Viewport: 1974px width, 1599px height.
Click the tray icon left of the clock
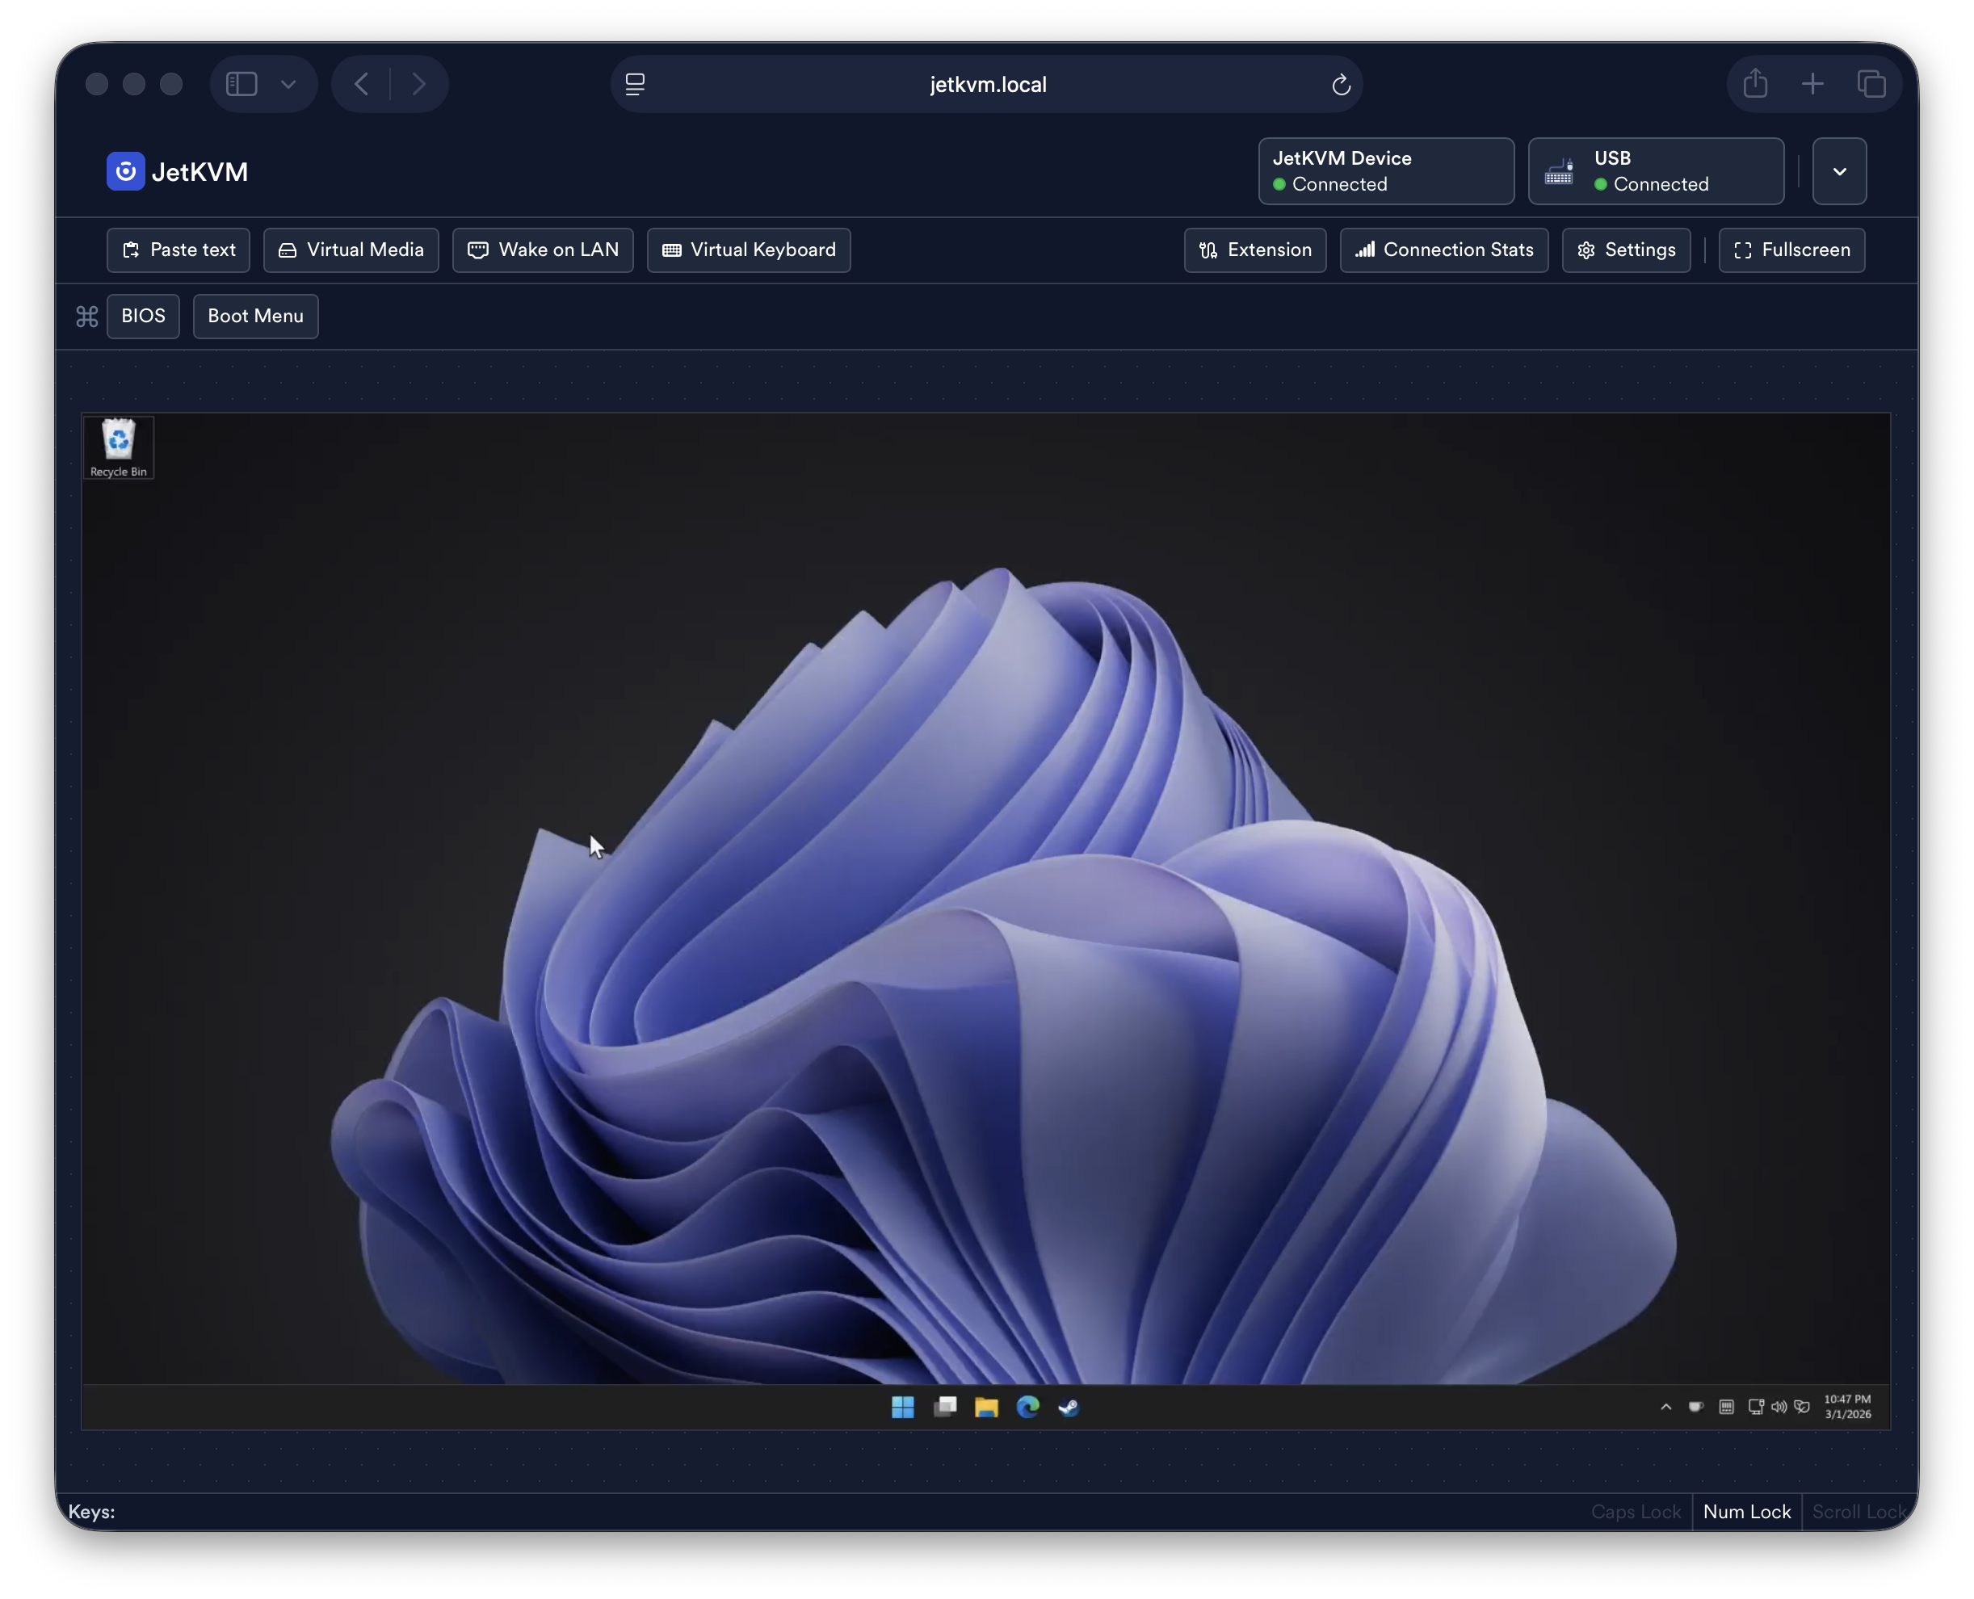[1803, 1408]
